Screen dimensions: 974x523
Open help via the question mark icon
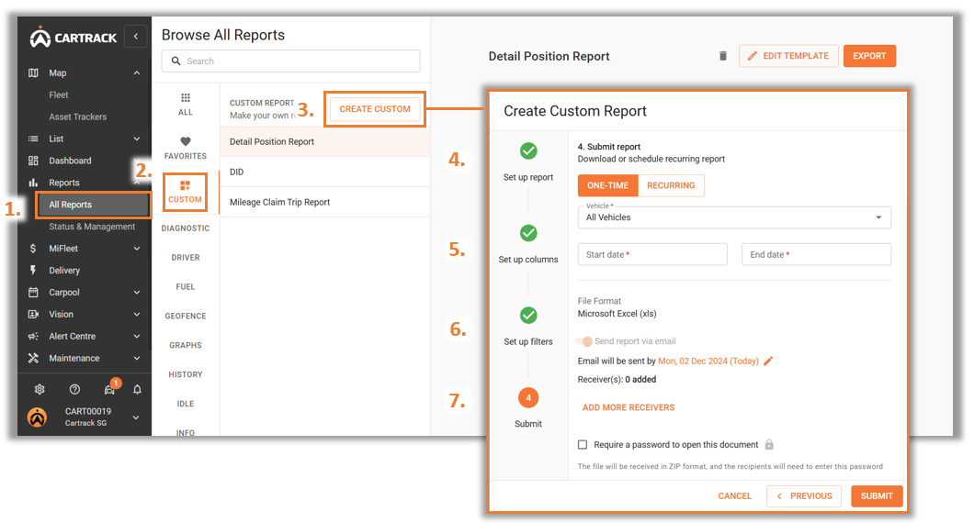coord(74,389)
